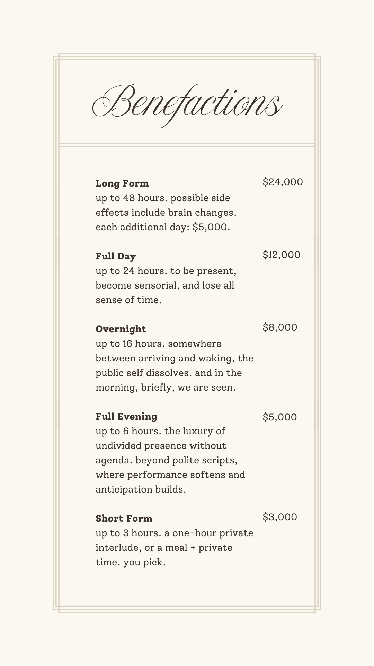This screenshot has width=374, height=666.
Task: Click the 'anticipation builds.' line
Action: pyautogui.click(x=141, y=489)
